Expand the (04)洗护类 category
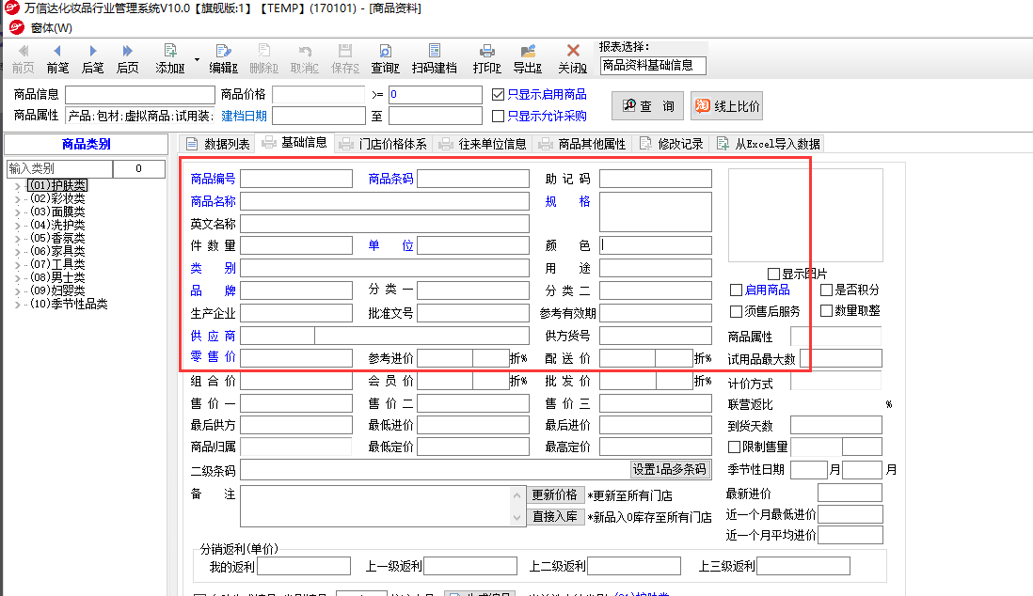Viewport: 1033px width, 596px height. [17, 226]
